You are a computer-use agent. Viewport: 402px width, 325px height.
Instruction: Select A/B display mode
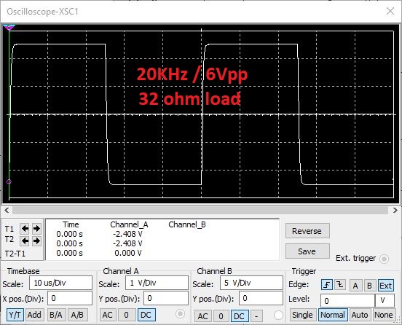(77, 315)
